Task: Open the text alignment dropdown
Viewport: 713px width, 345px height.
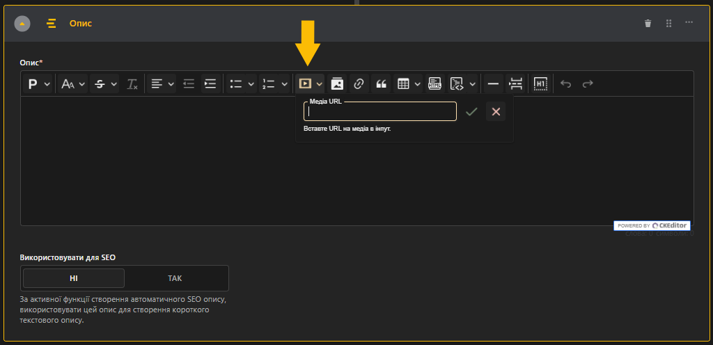Action: click(162, 83)
